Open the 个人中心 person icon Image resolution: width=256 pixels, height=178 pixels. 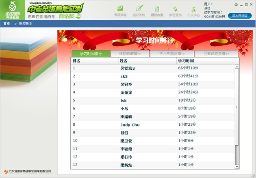coord(193,9)
